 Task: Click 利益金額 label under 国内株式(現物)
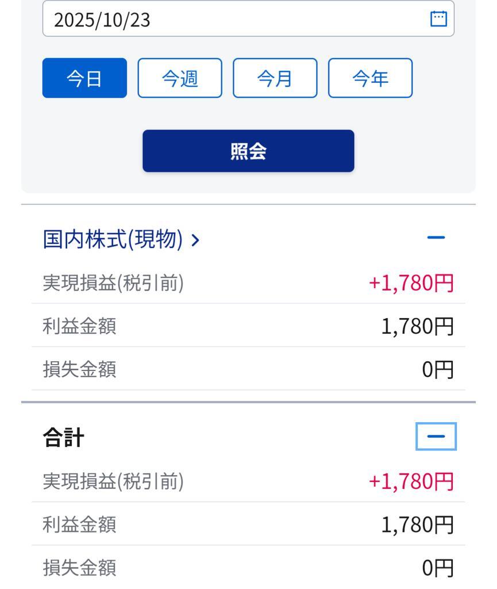[80, 326]
